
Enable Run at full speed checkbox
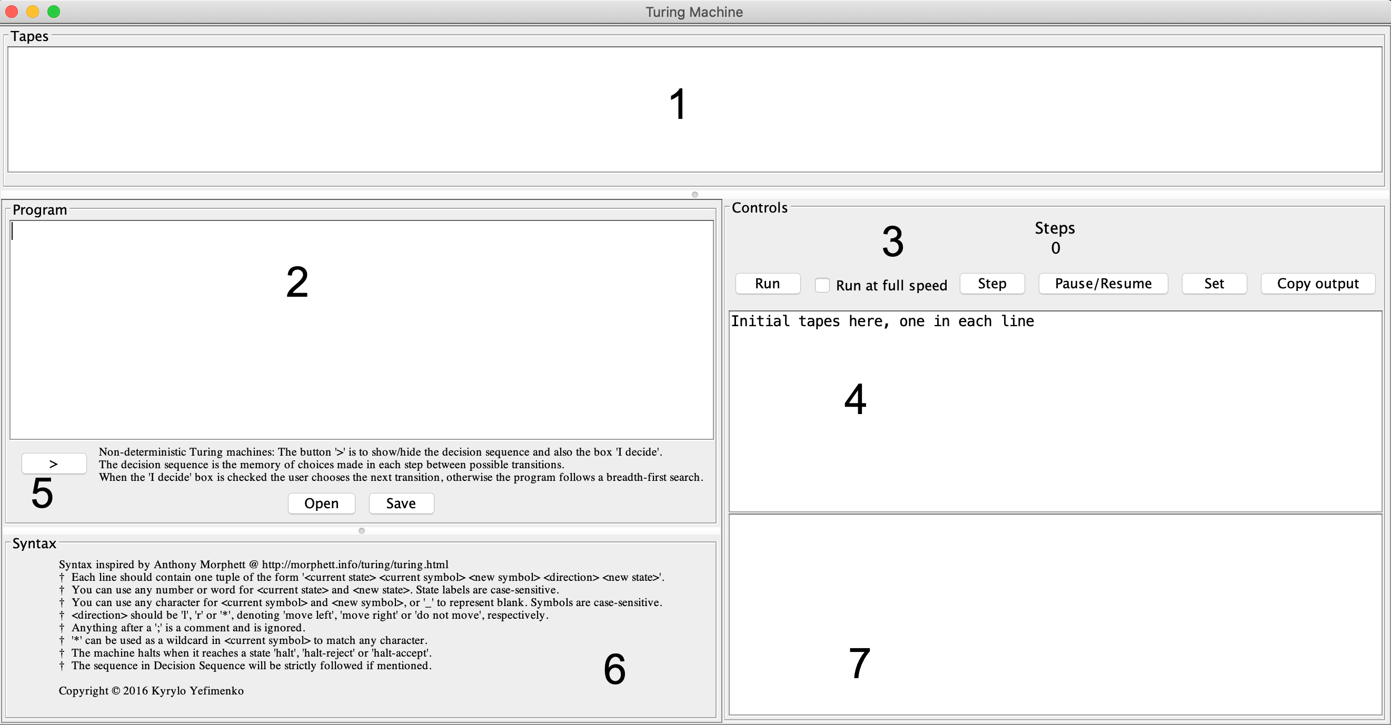822,285
